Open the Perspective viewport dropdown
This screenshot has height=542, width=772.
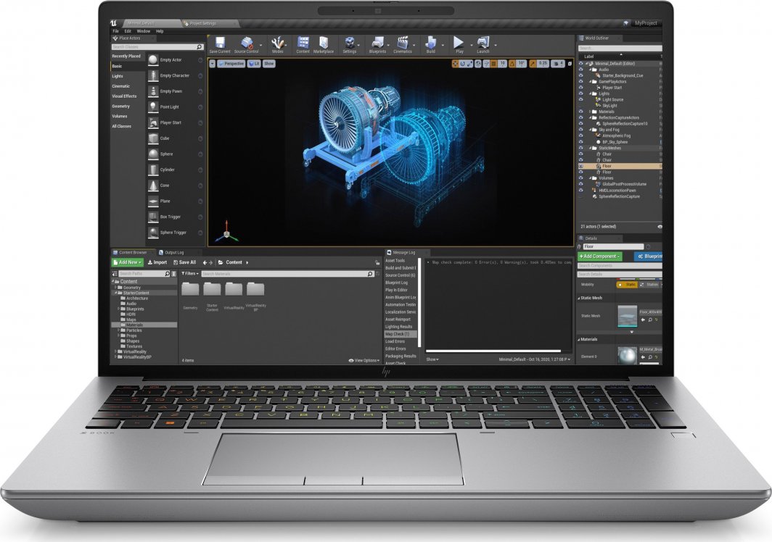tap(231, 64)
